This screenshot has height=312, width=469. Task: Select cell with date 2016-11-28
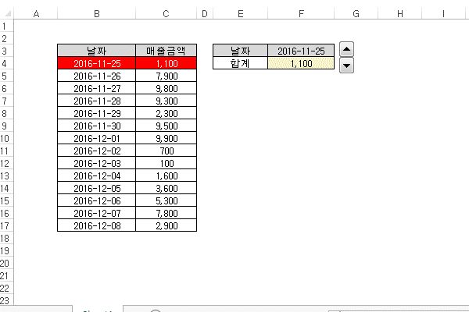[97, 101]
